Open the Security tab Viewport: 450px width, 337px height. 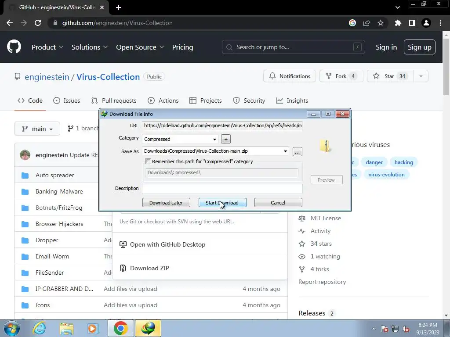(249, 100)
